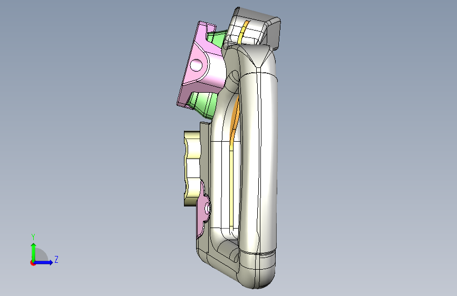Screen dimensions: 457x296
Task: Select the small pink plate near the knob
Action: (x=203, y=210)
